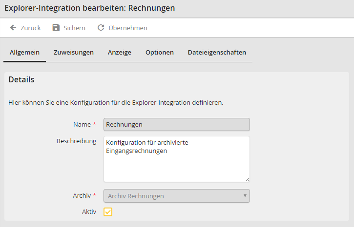Click the circular arrow Übernehmen icon

point(101,28)
